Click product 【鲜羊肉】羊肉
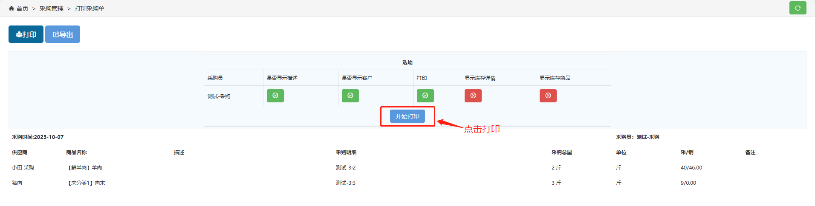815x206 pixels. coord(84,168)
